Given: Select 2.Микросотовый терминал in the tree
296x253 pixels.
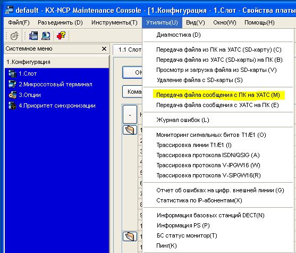Looking at the screenshot, I should point(55,84).
